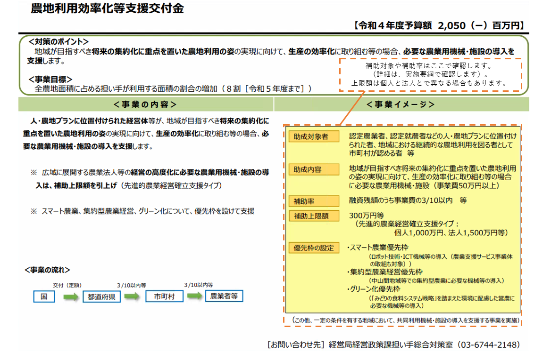Select the 都道府県 flow box

point(101,297)
